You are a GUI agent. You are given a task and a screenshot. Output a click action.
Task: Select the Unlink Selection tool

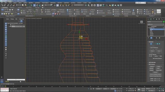[x=11, y=5]
